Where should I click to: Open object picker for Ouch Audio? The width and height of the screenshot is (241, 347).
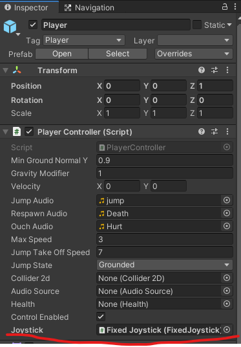227,226
